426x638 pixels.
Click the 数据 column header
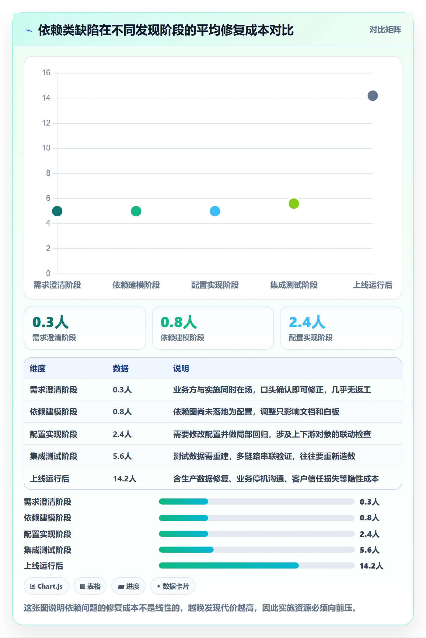(x=121, y=368)
